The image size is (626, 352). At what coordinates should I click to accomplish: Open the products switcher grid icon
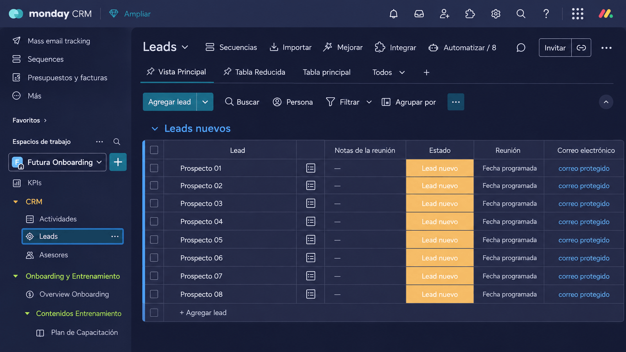[x=577, y=14]
